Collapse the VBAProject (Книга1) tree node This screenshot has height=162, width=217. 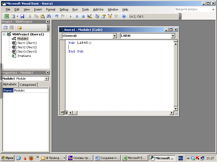click(4, 34)
